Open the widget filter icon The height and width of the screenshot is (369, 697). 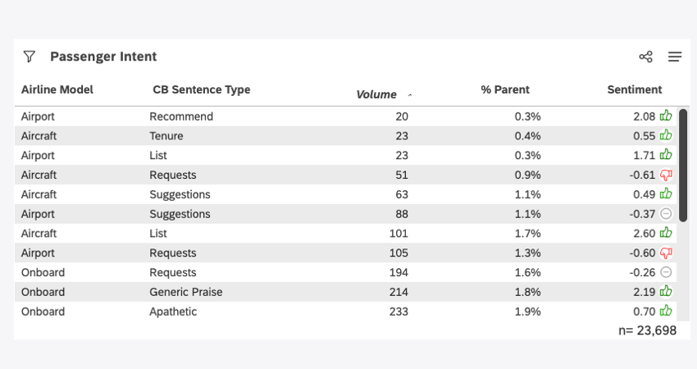30,57
